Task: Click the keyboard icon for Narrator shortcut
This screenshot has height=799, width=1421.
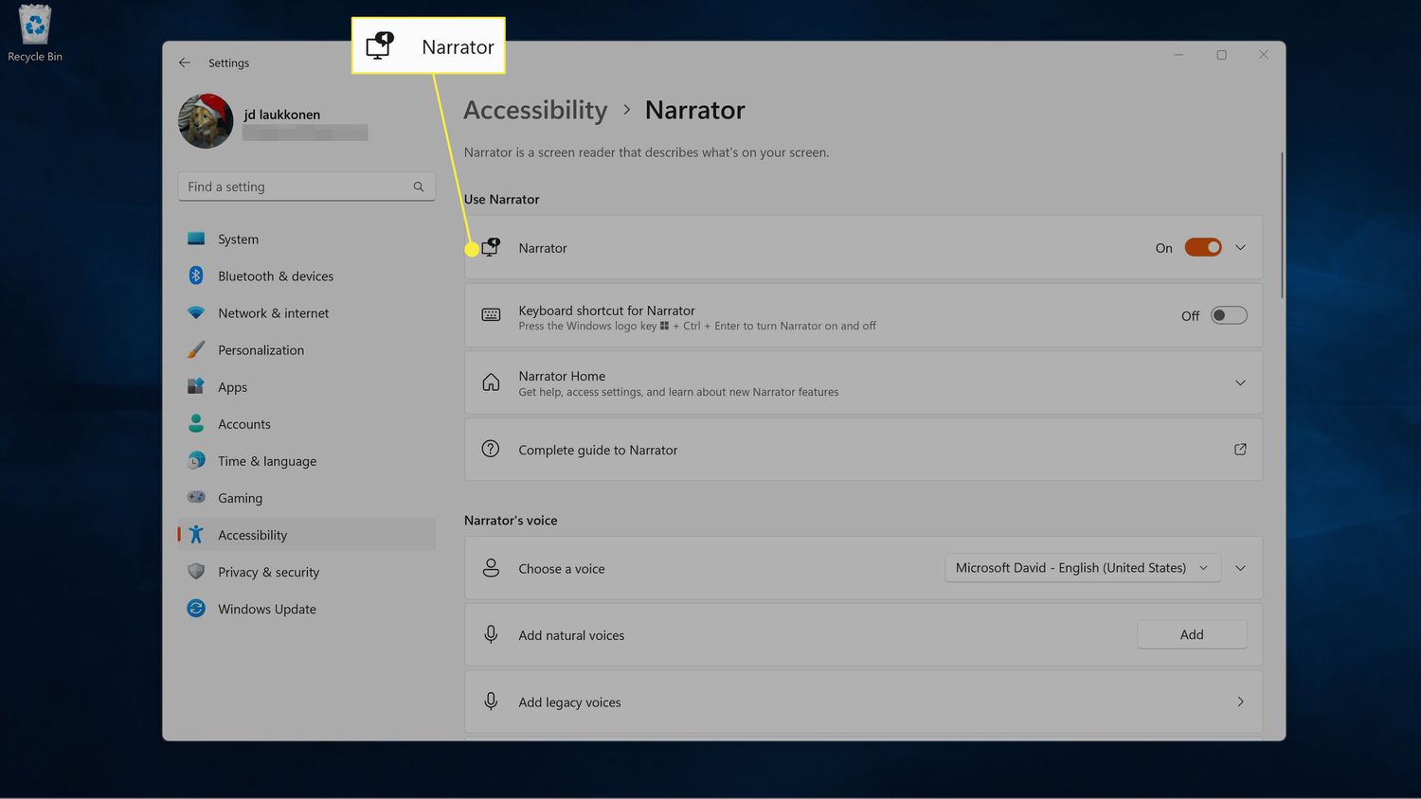Action: (491, 315)
